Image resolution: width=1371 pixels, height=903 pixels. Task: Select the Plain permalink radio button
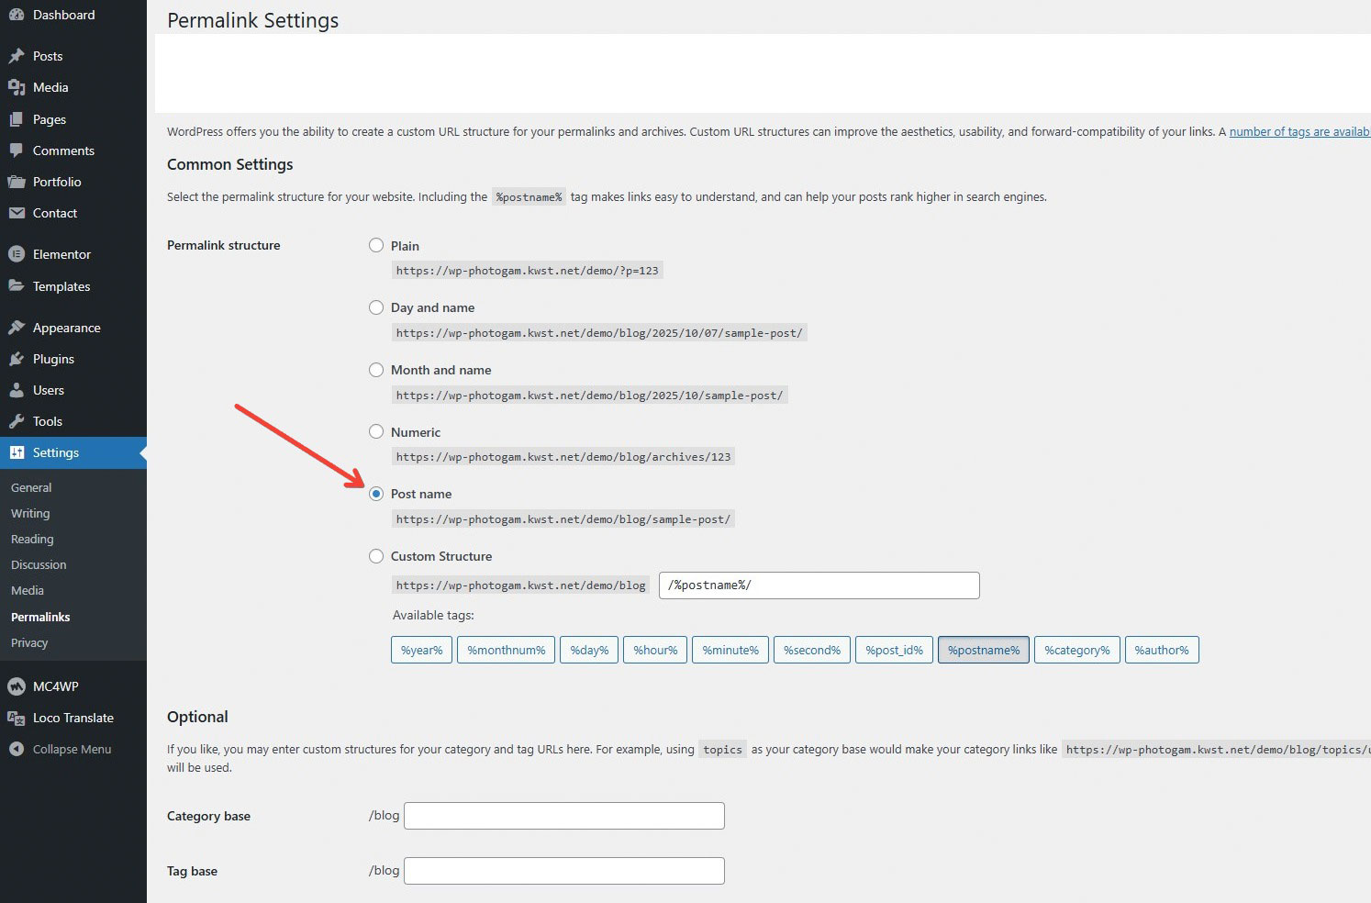[376, 245]
